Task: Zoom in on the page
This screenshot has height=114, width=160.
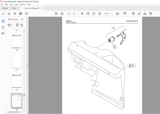Action: [100, 14]
